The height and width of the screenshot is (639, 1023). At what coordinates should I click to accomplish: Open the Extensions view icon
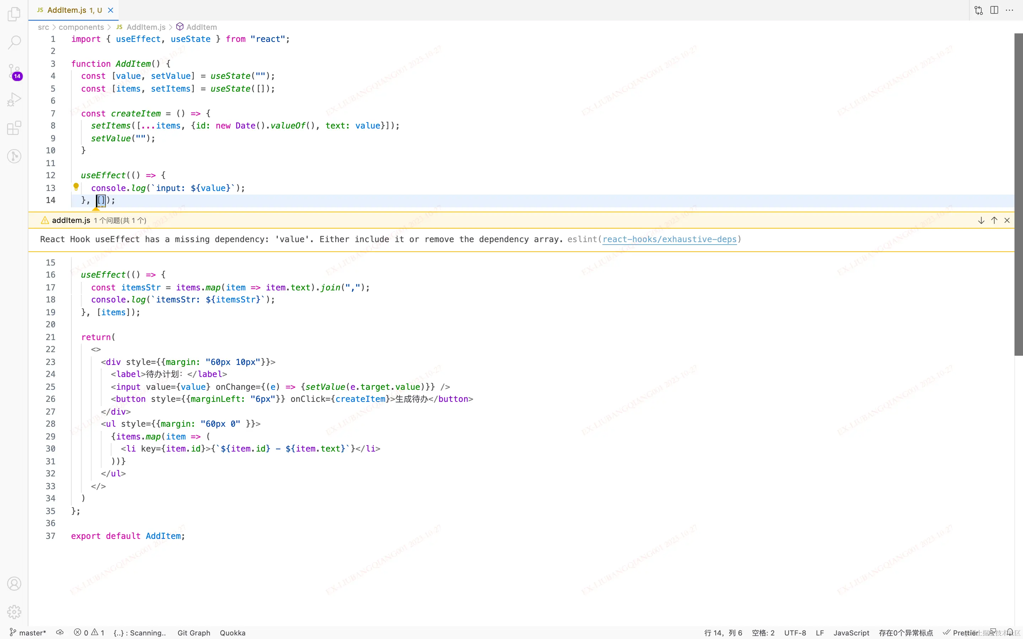tap(14, 128)
